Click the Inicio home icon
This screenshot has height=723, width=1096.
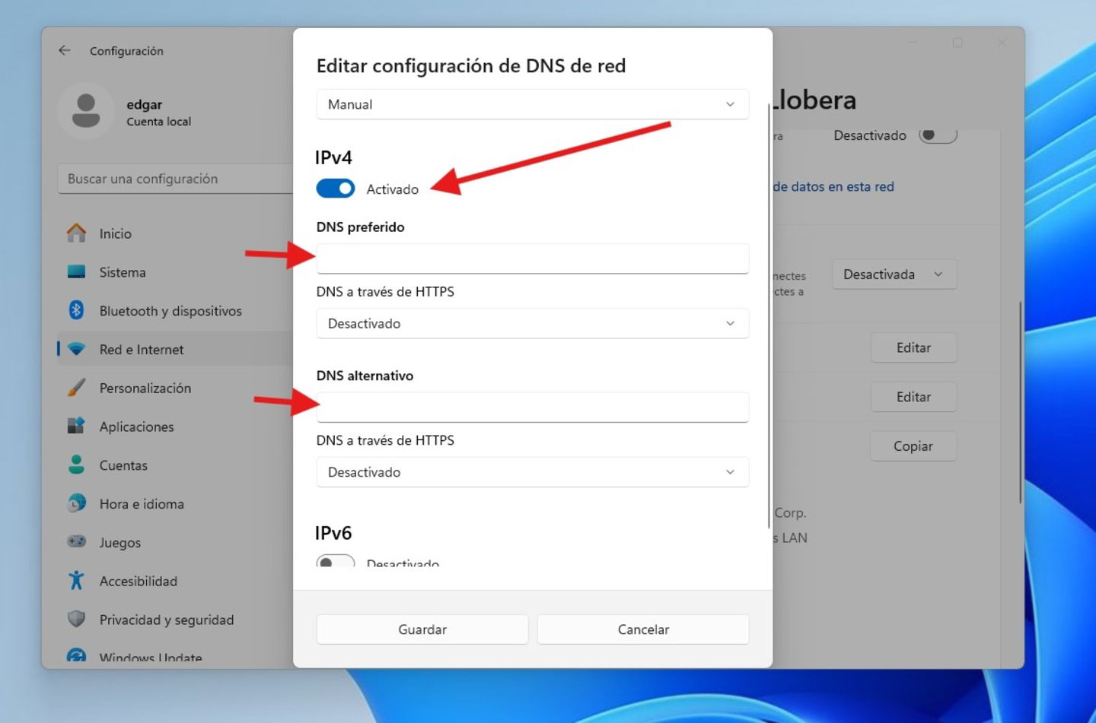pos(76,233)
